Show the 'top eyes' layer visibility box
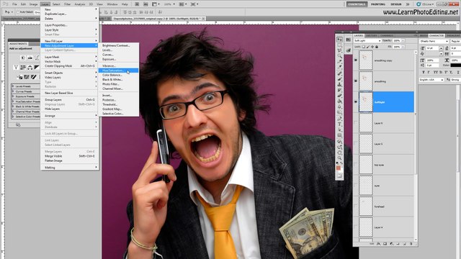The width and height of the screenshot is (461, 259). click(x=356, y=165)
